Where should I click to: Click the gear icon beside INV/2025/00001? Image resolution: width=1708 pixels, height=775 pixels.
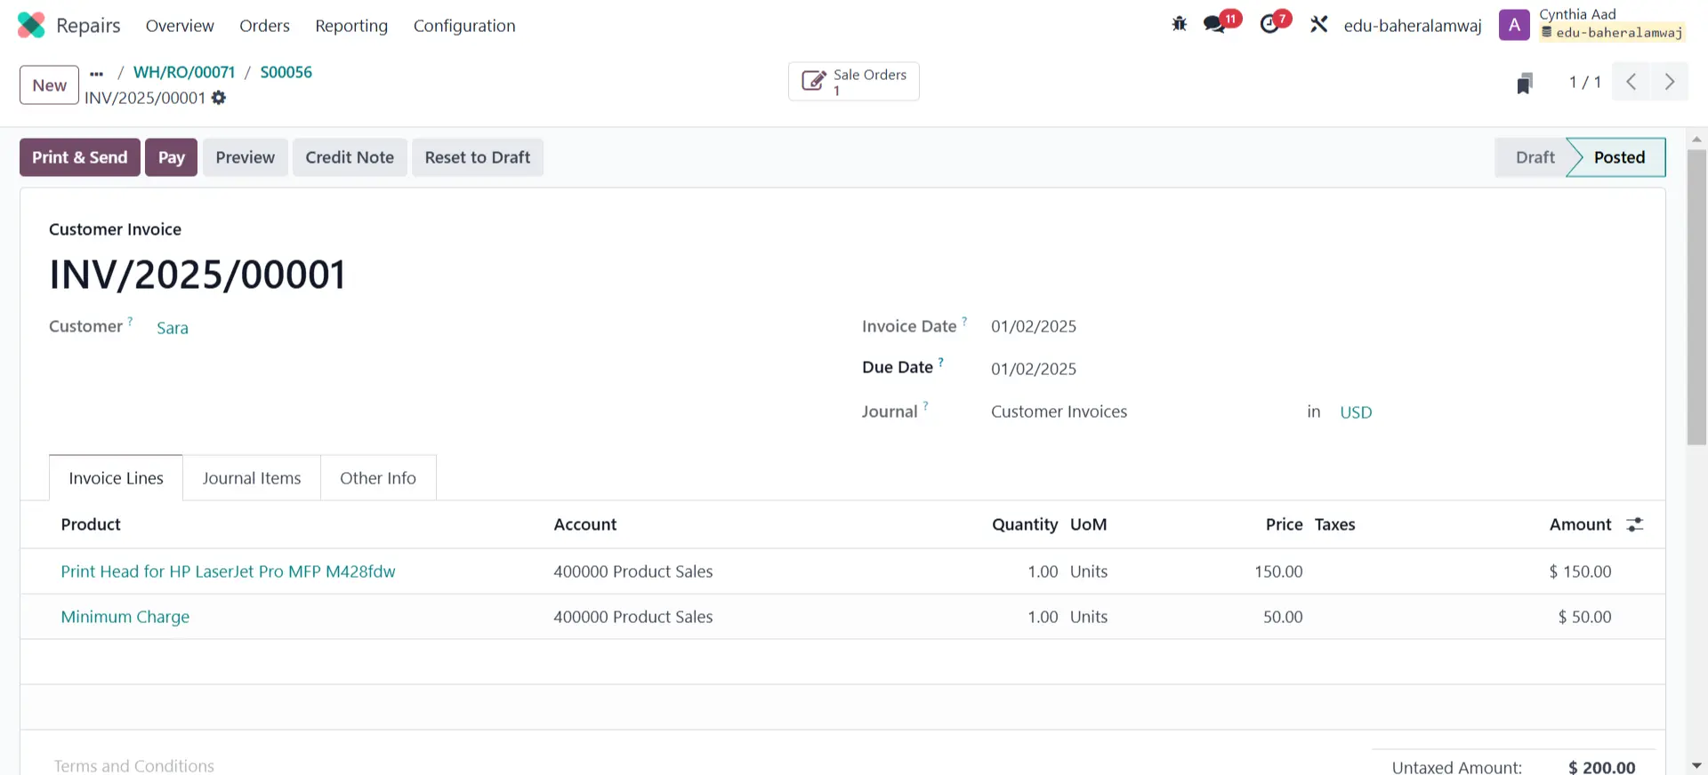219,98
